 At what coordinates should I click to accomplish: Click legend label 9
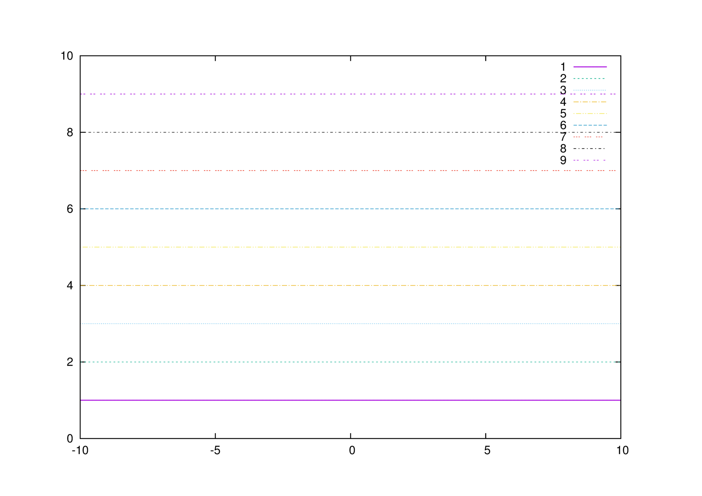[x=563, y=160]
